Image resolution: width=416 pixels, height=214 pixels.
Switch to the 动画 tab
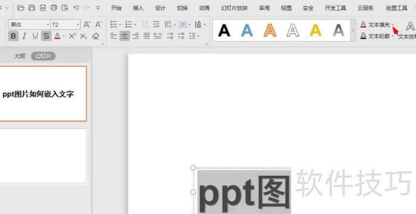(205, 8)
